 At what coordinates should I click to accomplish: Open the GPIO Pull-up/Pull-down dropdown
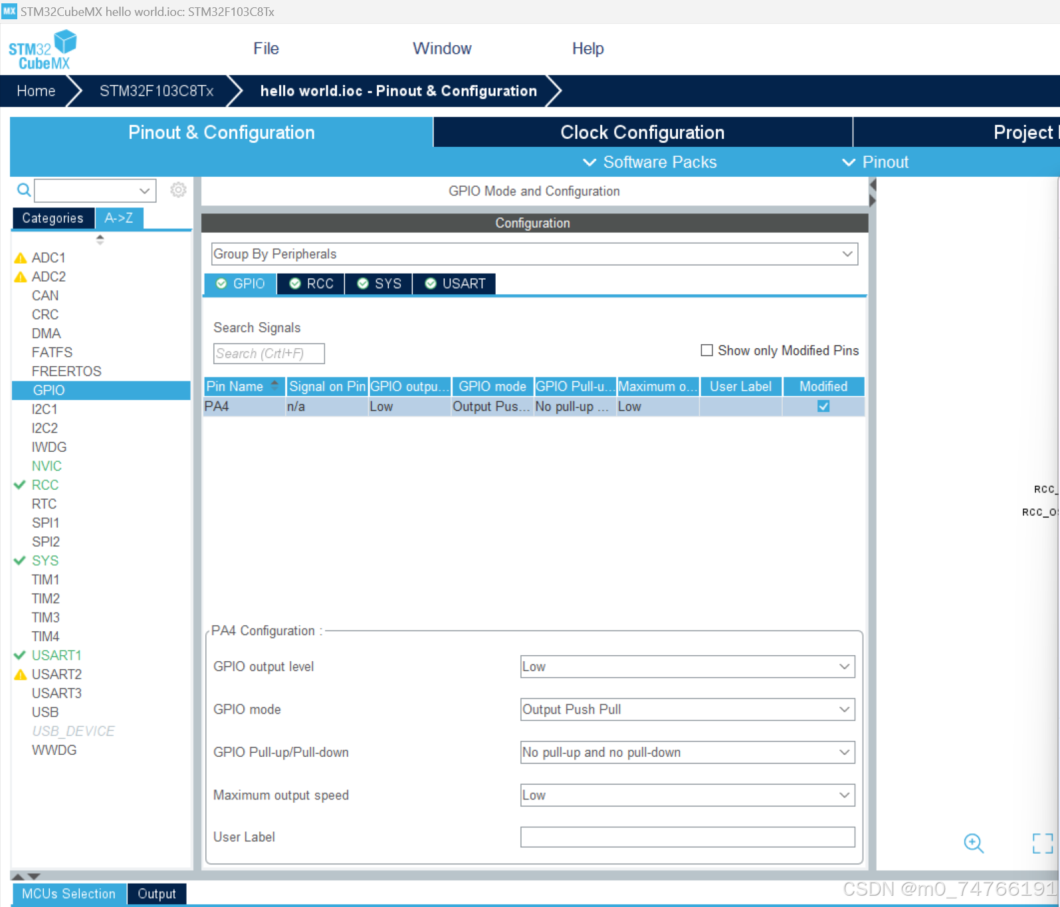point(687,752)
